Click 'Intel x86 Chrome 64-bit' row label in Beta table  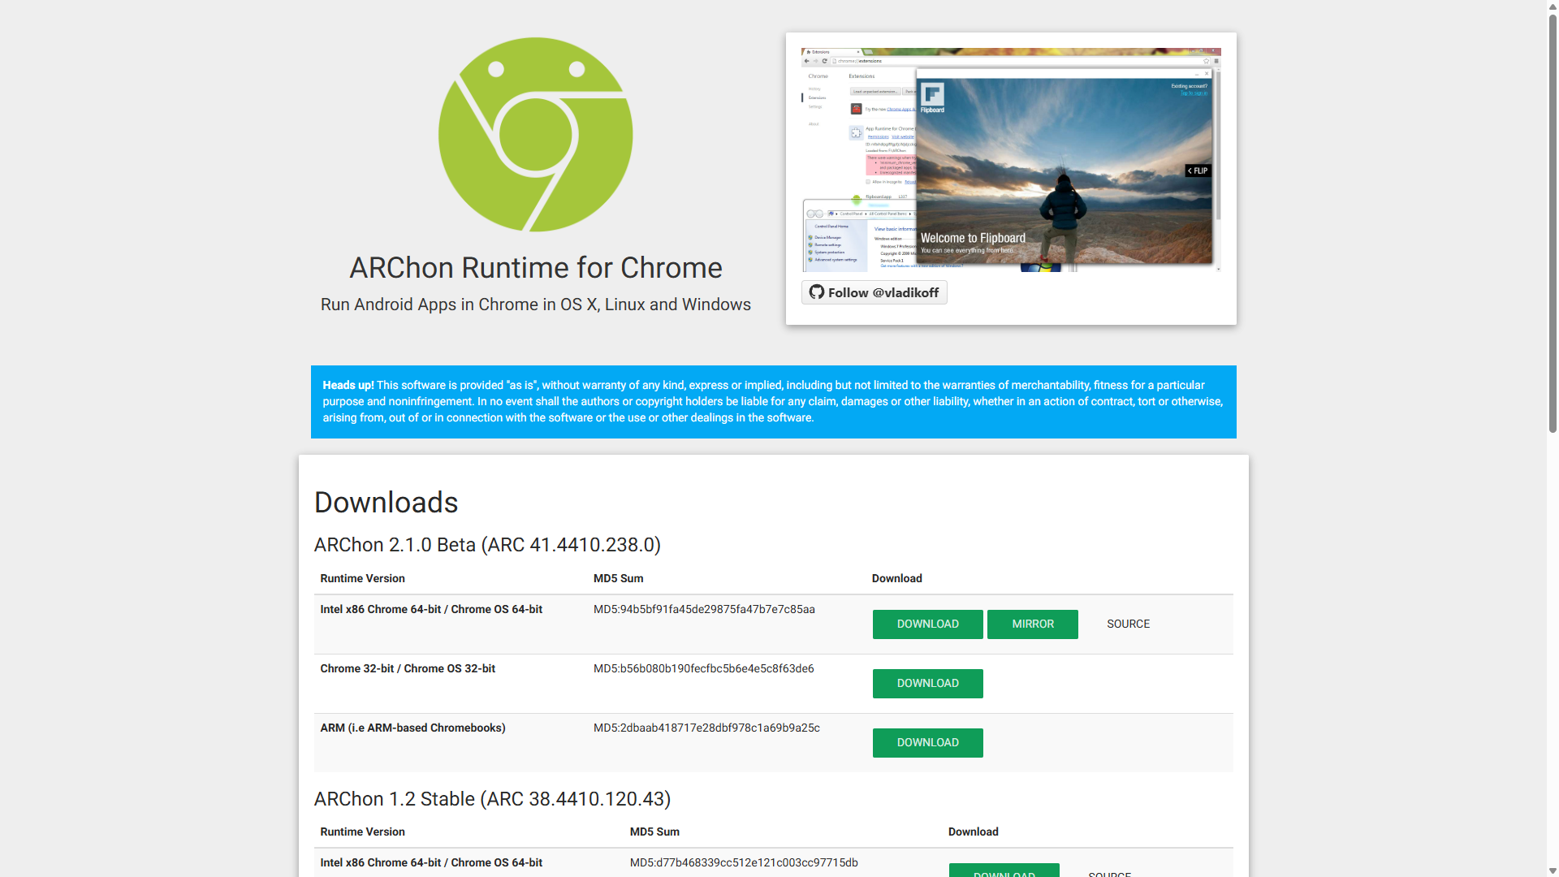[431, 610]
